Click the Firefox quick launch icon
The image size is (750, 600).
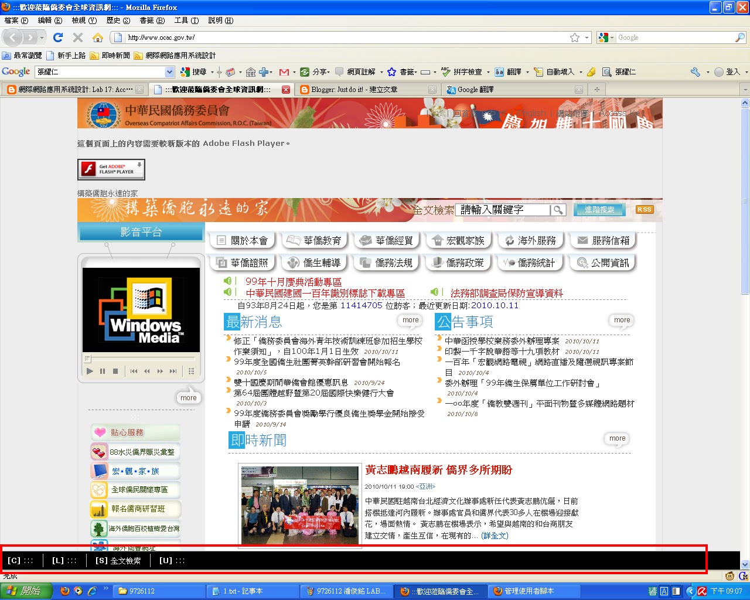click(65, 591)
